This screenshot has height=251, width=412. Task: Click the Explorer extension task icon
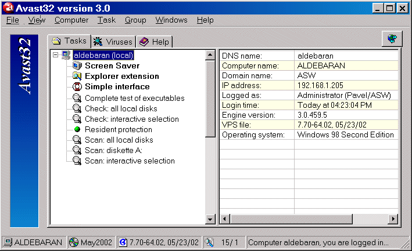77,77
